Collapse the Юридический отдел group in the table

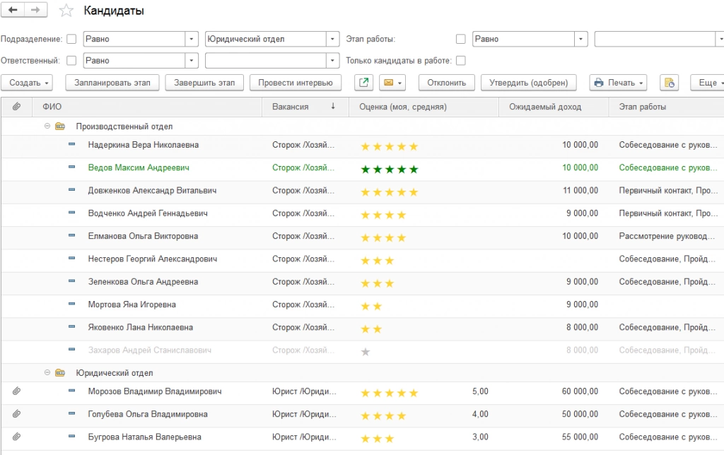click(x=47, y=373)
